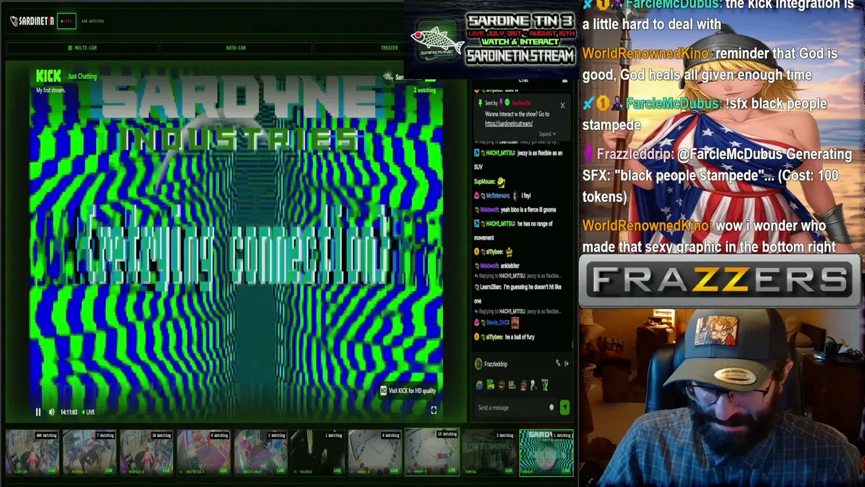This screenshot has width=865, height=487.
Task: Open the camera thumbnail with 7 watching
Action: pyautogui.click(x=89, y=453)
